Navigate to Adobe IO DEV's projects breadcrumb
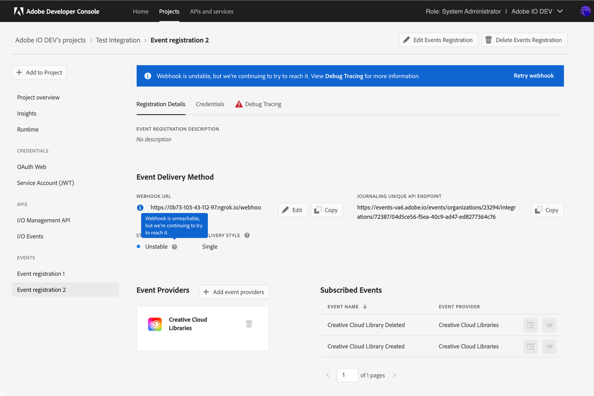 (x=51, y=40)
